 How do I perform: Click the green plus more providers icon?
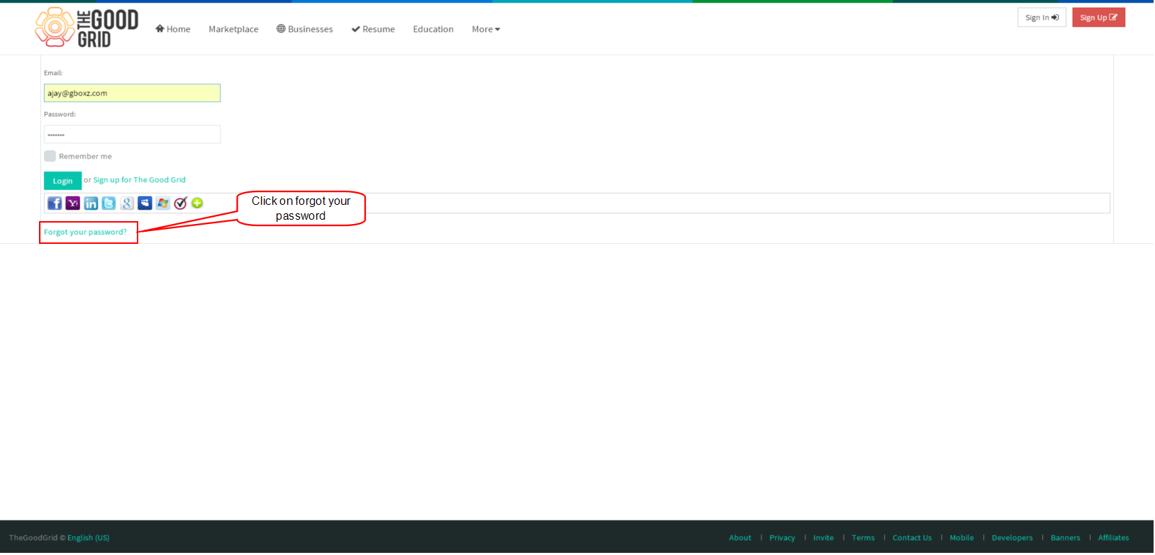point(197,203)
